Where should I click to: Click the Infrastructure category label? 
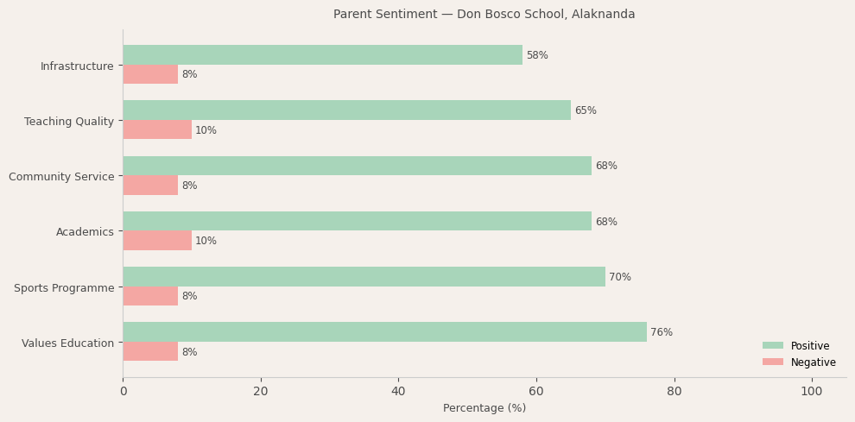tap(77, 66)
